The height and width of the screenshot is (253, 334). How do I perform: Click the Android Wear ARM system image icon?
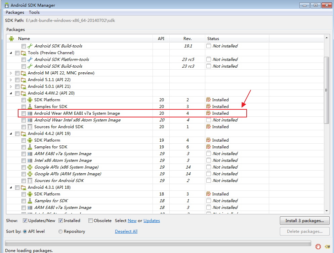[x=30, y=113]
